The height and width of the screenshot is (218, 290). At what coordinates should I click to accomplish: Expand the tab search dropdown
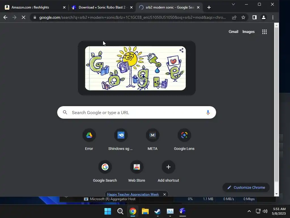coord(233,4)
